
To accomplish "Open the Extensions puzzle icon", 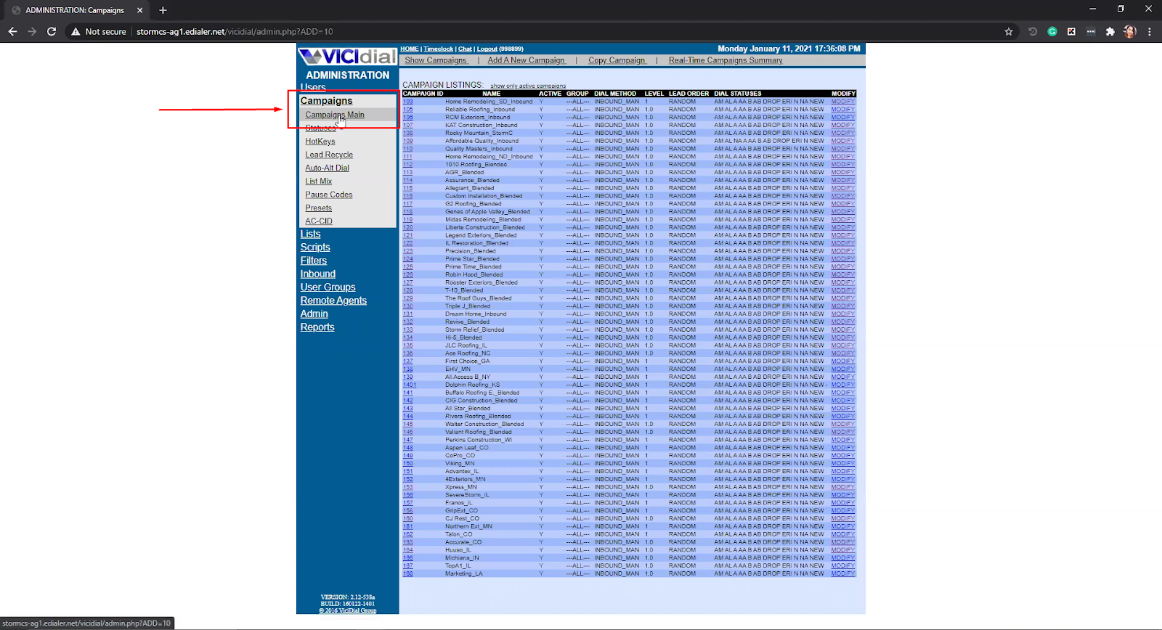I will (x=1110, y=32).
